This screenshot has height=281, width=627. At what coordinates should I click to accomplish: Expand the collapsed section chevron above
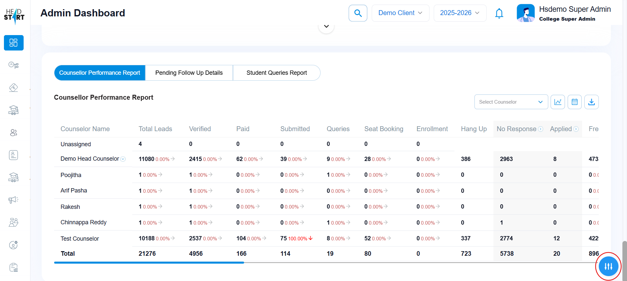(326, 26)
